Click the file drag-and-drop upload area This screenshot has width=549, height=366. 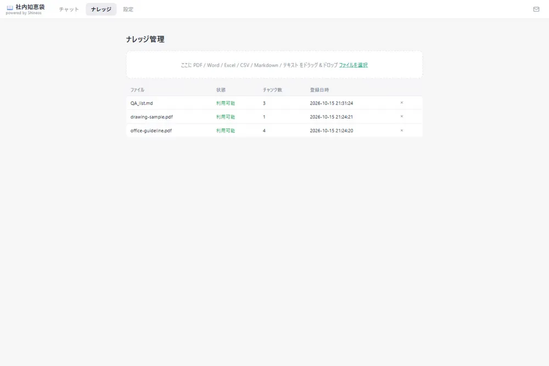(x=274, y=65)
